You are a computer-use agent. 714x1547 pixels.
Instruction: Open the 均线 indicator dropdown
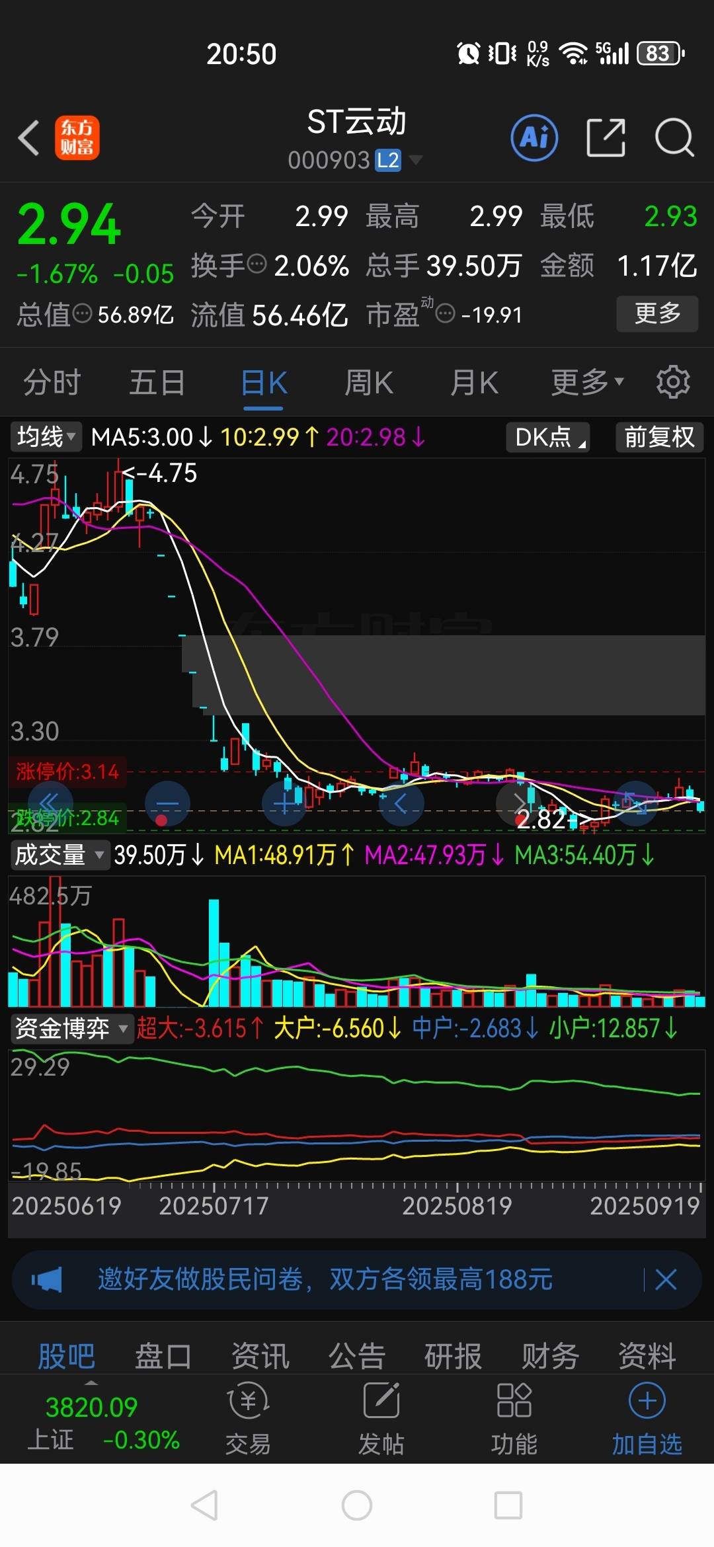coord(46,437)
